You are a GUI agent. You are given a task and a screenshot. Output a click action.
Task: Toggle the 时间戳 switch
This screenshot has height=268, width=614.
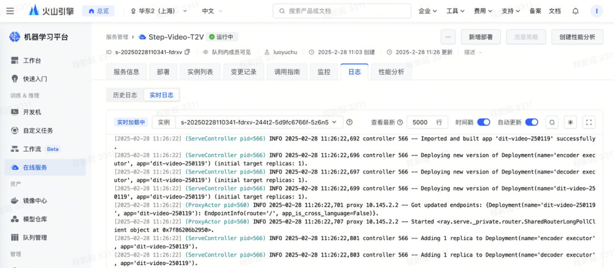click(x=484, y=123)
